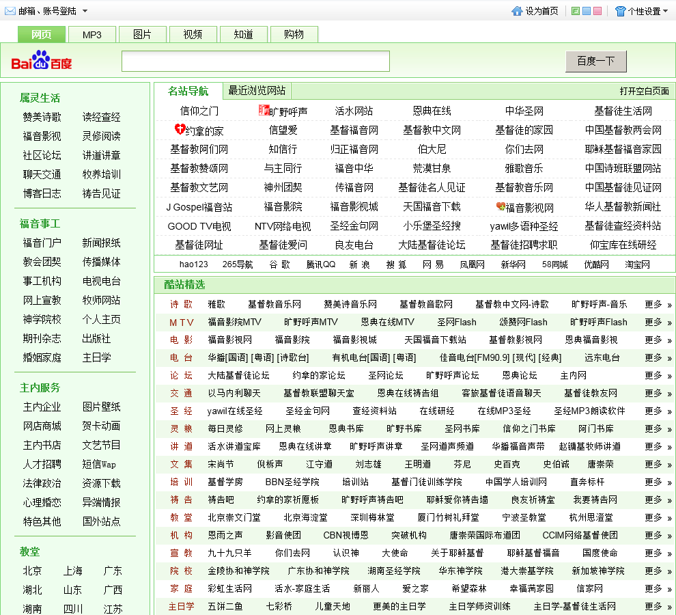This screenshot has height=615, width=676.
Task: Click the heart icon beside 福音影视网
Action: click(501, 206)
